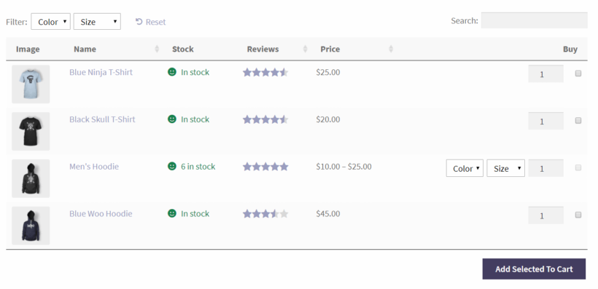Open the Color filter dropdown at top
The height and width of the screenshot is (289, 598).
click(x=51, y=22)
